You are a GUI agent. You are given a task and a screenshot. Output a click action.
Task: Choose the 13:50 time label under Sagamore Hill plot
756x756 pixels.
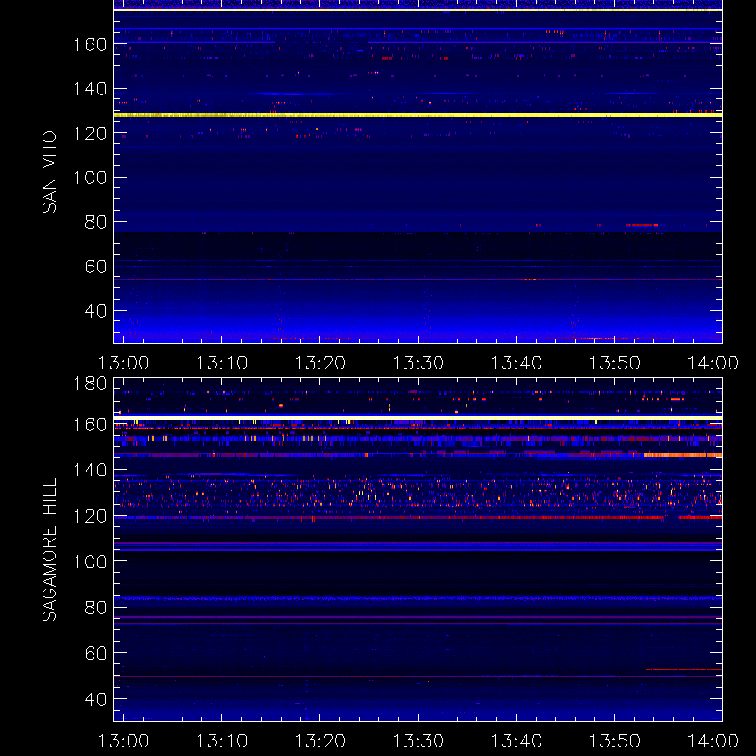coord(615,741)
